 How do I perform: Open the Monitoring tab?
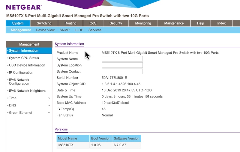click(x=143, y=23)
